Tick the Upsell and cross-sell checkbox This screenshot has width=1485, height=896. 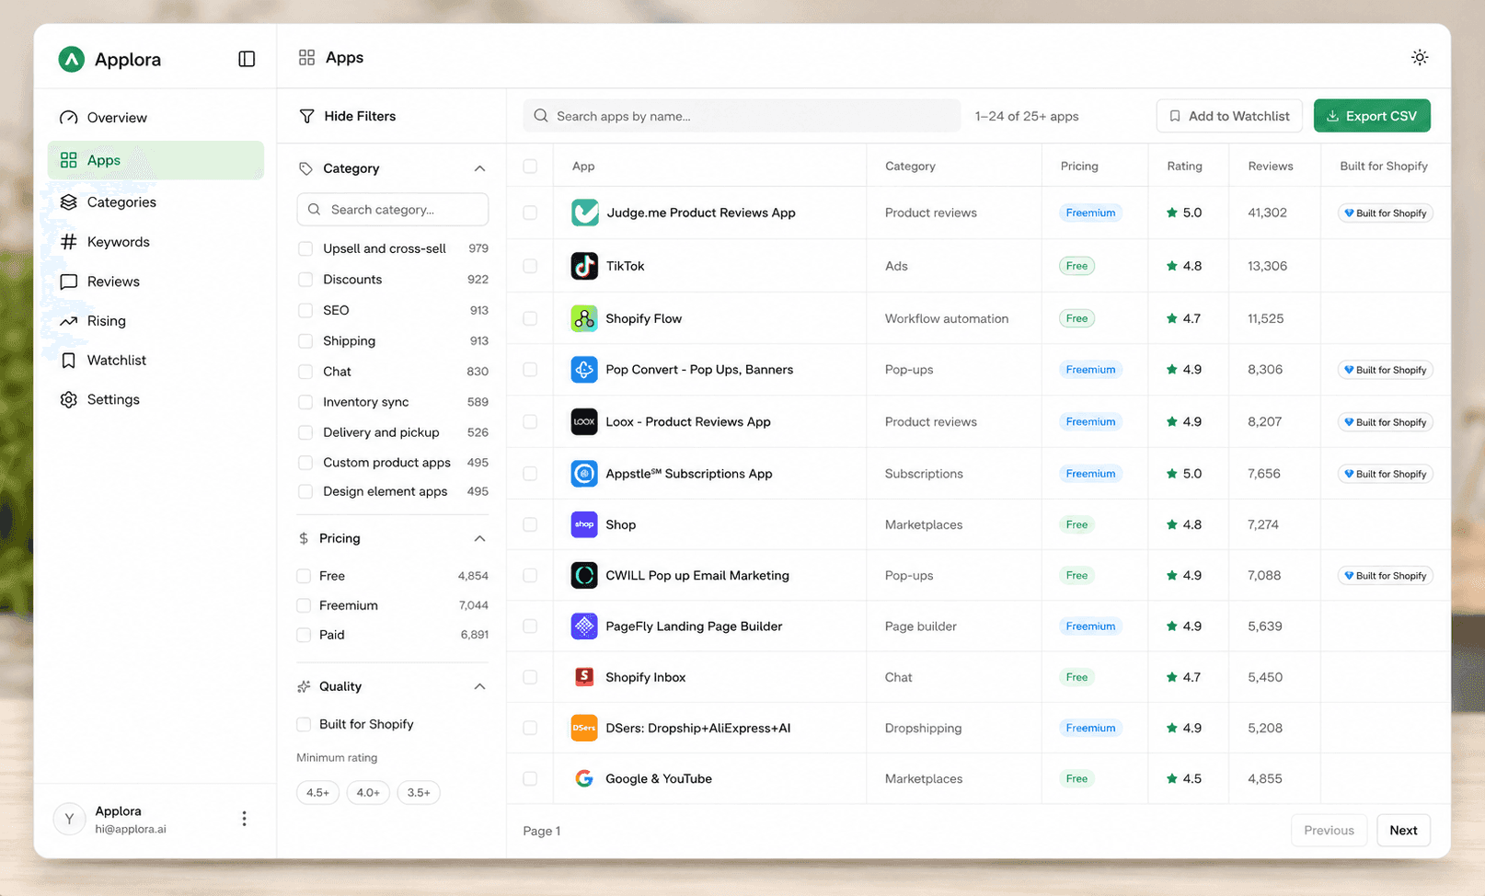coord(305,248)
